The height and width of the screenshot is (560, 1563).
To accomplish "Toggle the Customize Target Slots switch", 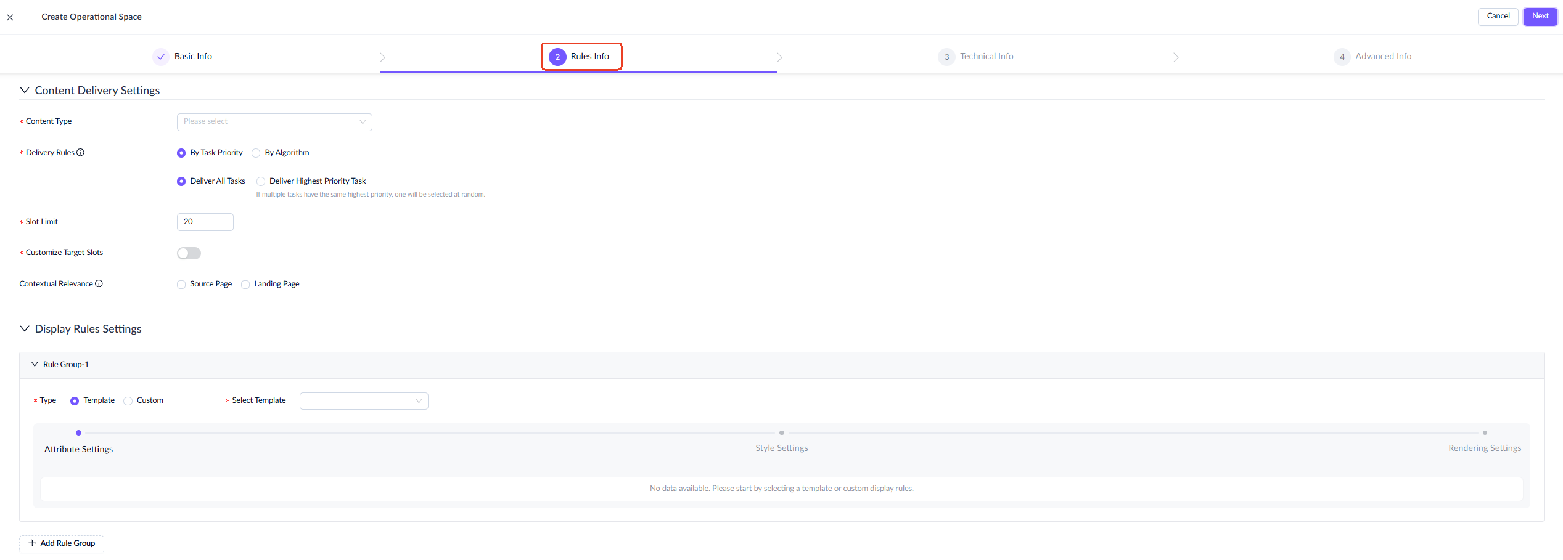I will [189, 253].
